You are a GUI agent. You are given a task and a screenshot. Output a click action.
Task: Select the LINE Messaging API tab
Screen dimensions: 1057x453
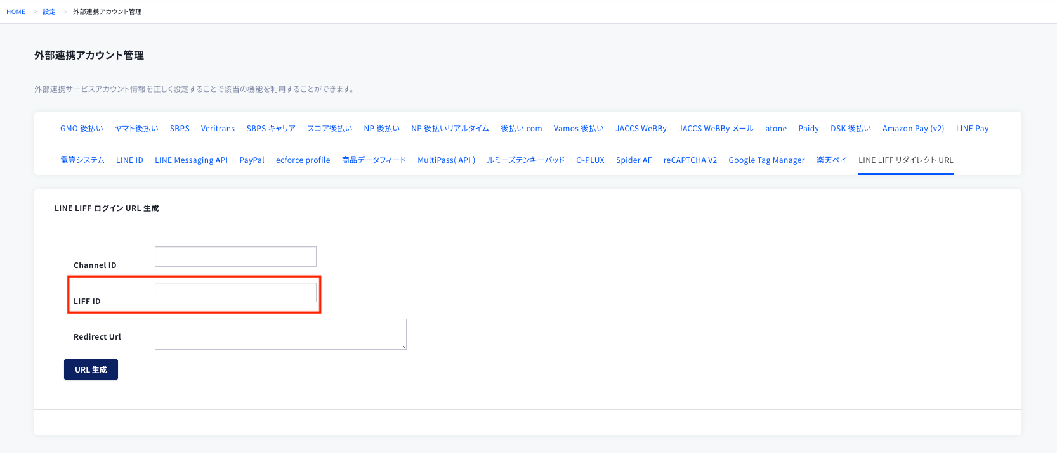(x=191, y=160)
